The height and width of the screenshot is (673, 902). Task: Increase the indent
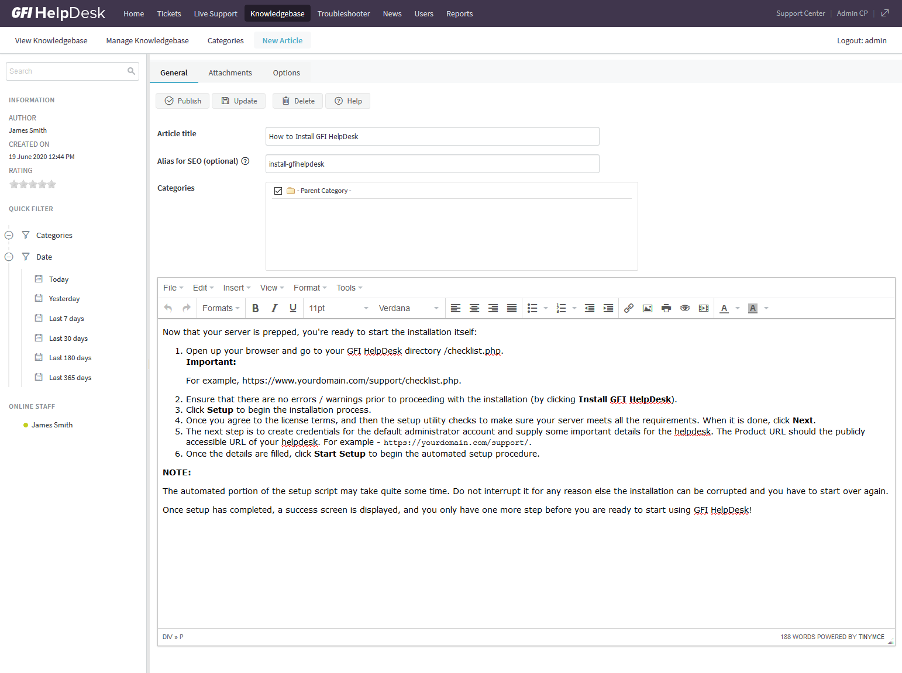pos(608,308)
